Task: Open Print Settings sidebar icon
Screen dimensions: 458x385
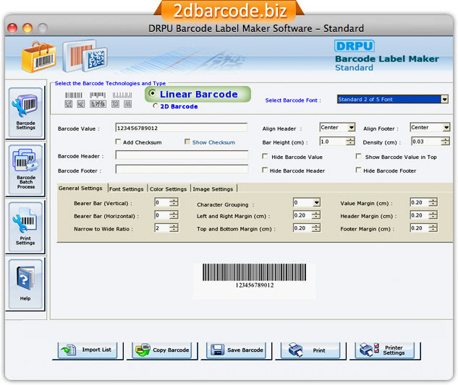Action: (25, 227)
